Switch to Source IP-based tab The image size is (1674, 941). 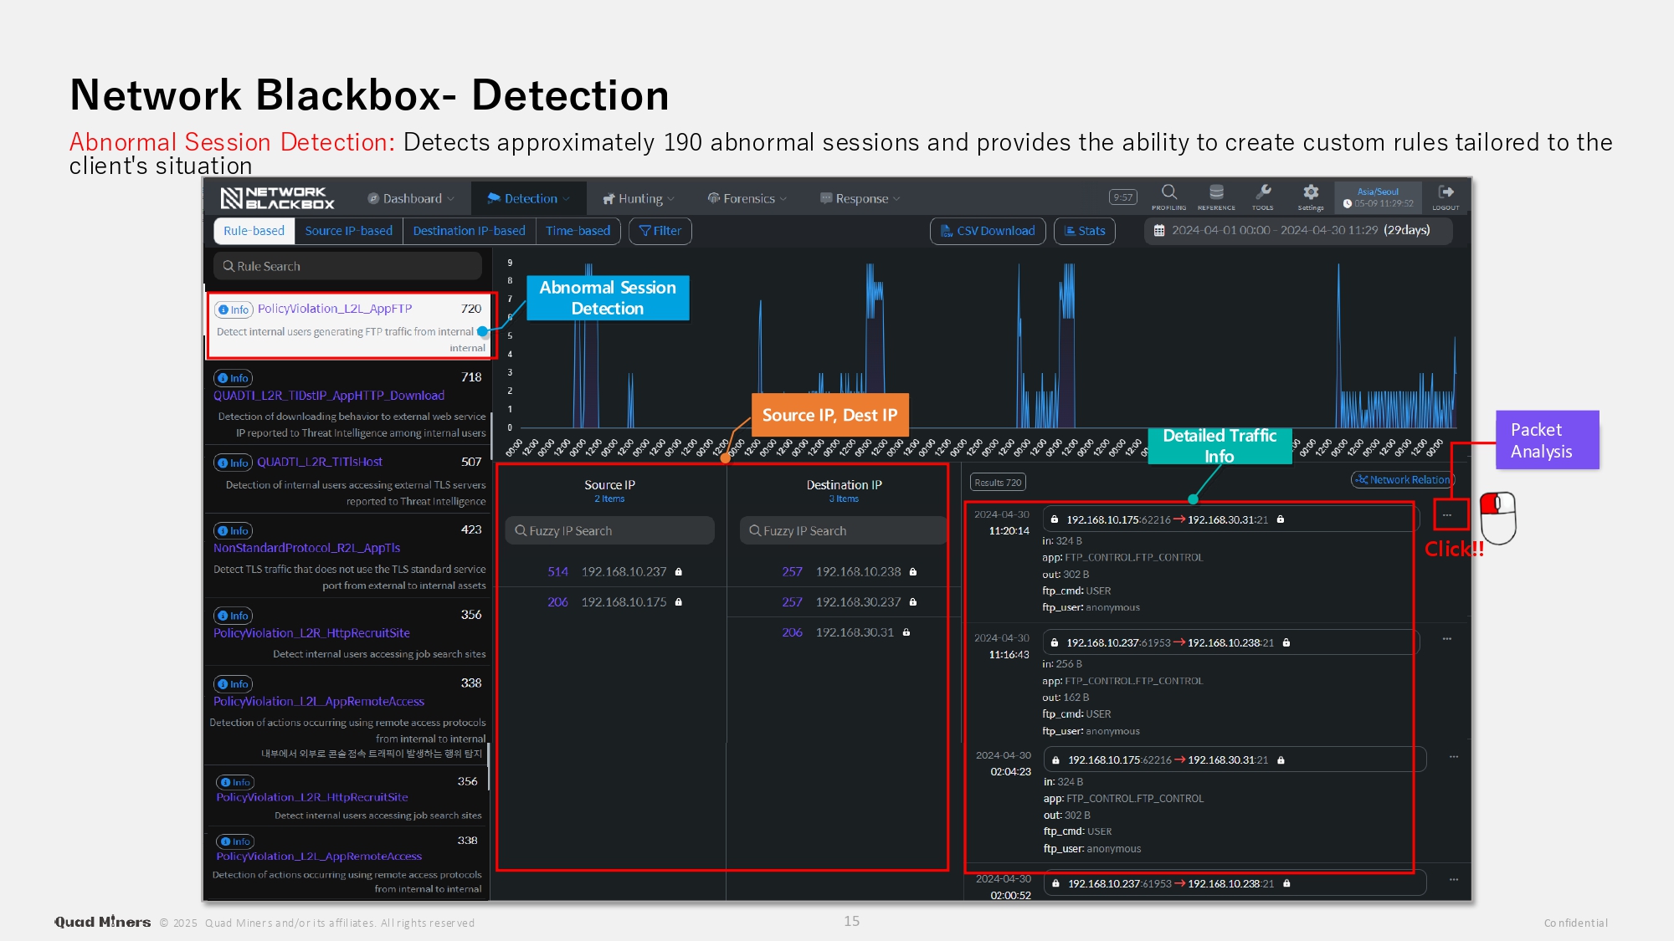(x=348, y=231)
